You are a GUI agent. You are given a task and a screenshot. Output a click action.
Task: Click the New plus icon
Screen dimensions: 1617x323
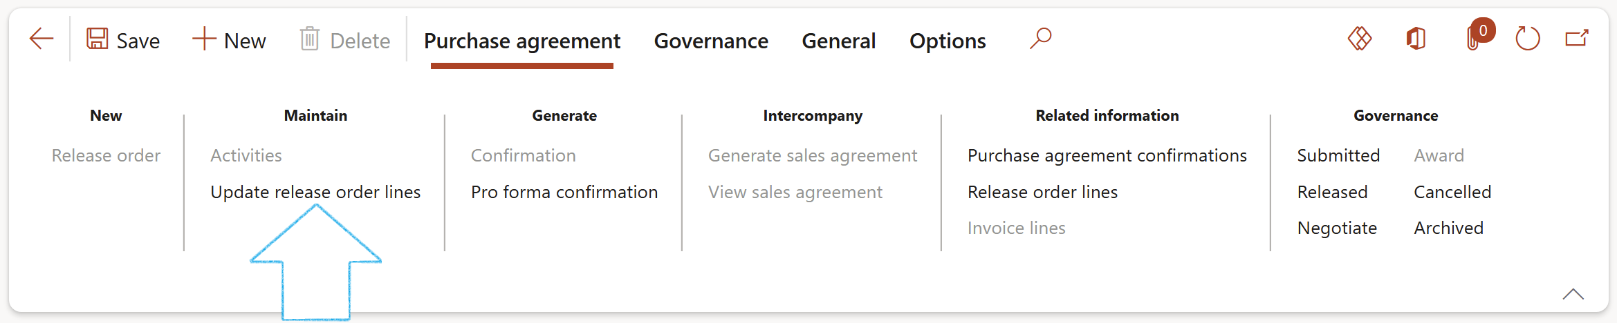point(204,39)
